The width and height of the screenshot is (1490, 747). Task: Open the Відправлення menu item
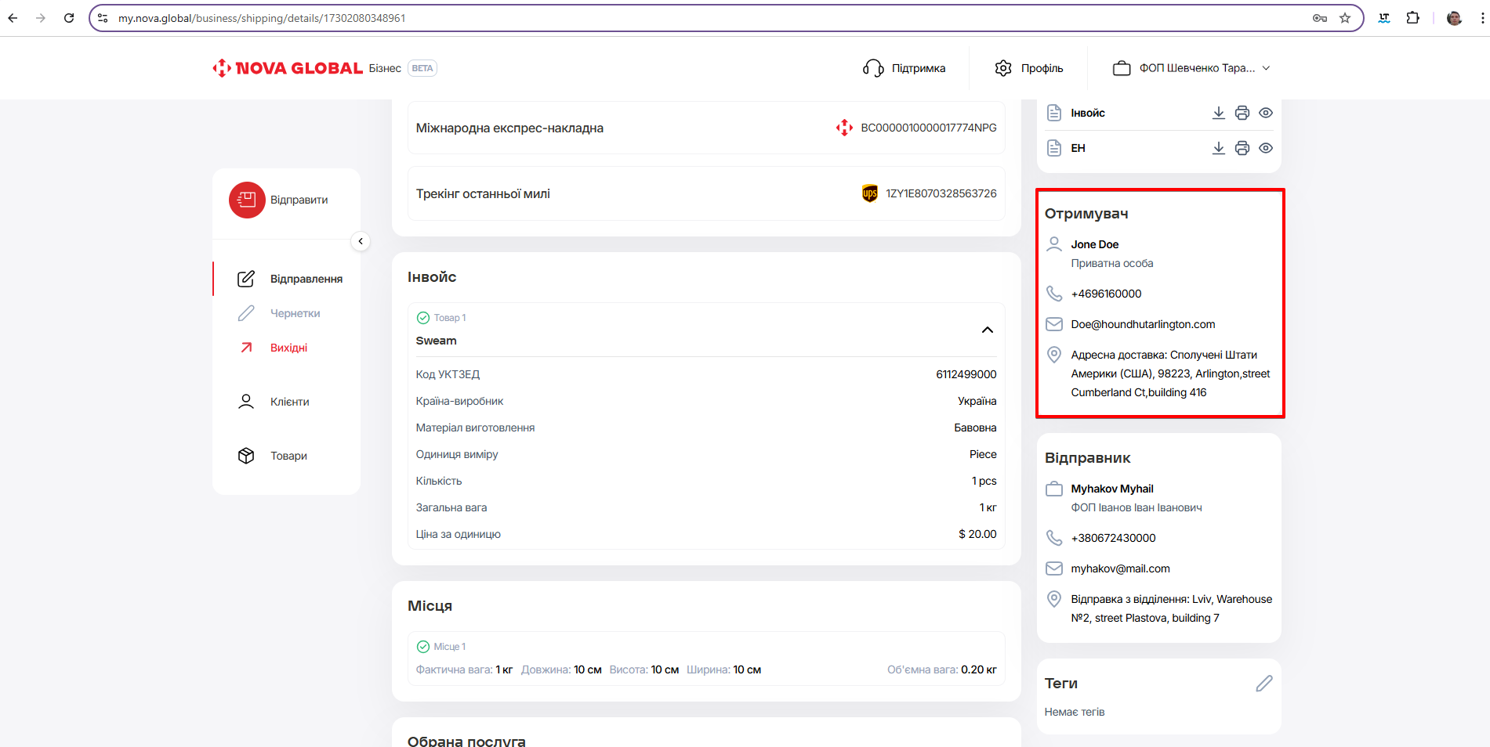[306, 279]
